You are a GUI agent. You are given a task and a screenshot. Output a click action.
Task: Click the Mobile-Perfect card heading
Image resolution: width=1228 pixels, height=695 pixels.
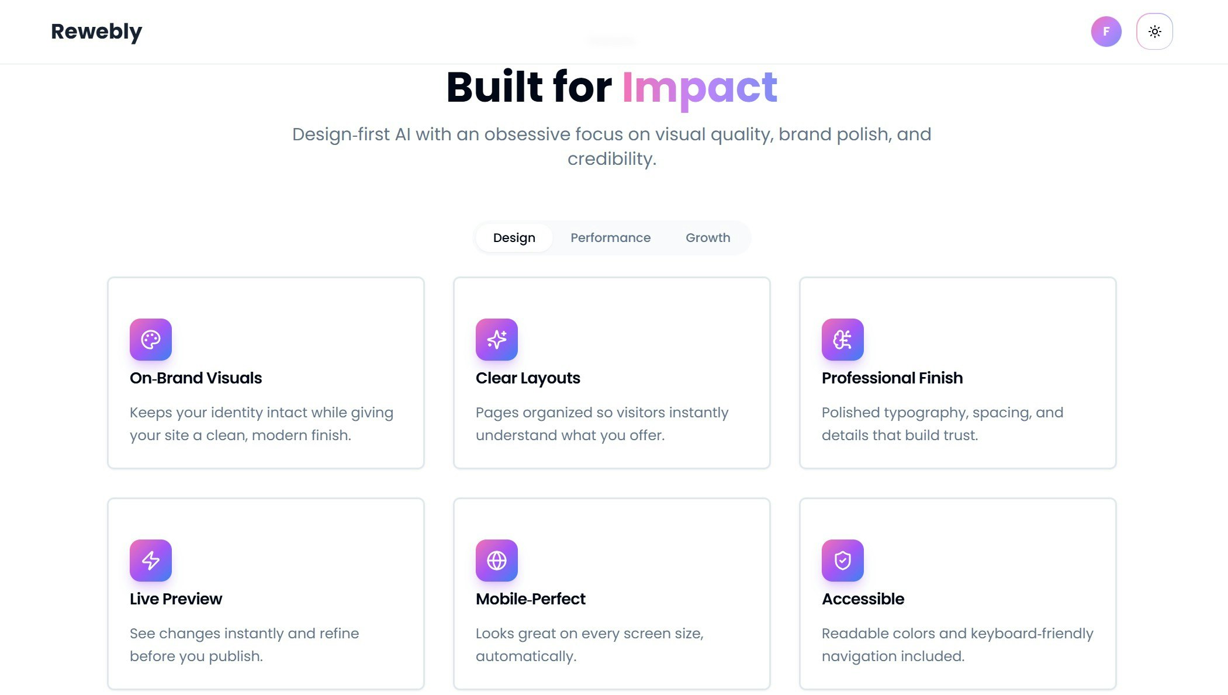531,599
